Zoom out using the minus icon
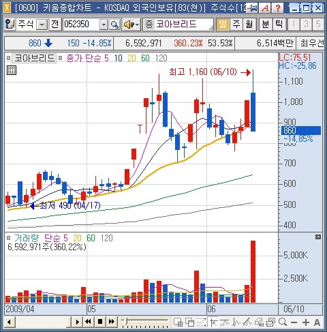The height and width of the screenshot is (332, 327). pos(294,322)
